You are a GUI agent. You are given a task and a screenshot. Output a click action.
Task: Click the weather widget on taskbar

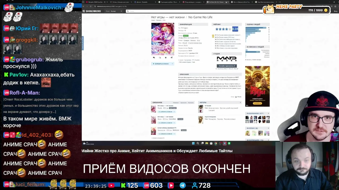click(x=88, y=143)
